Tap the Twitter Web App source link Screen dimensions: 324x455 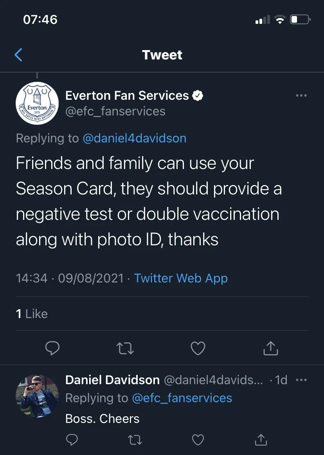pos(181,278)
